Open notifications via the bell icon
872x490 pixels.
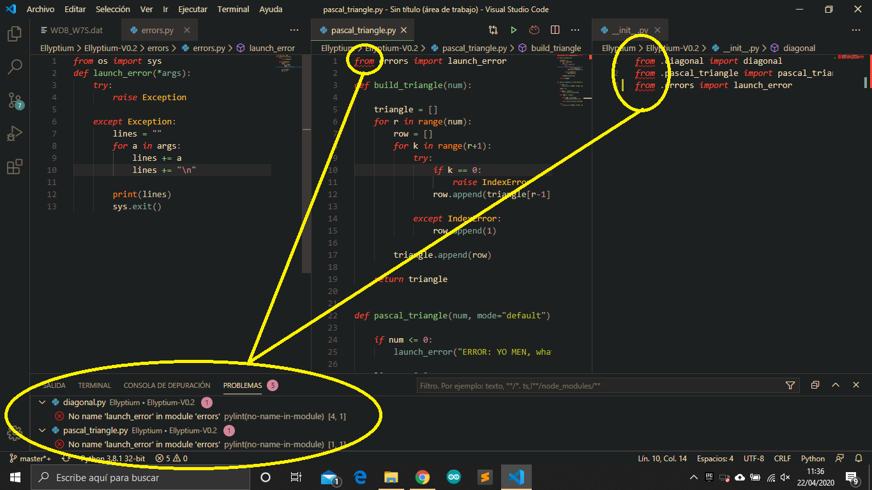pos(859,458)
